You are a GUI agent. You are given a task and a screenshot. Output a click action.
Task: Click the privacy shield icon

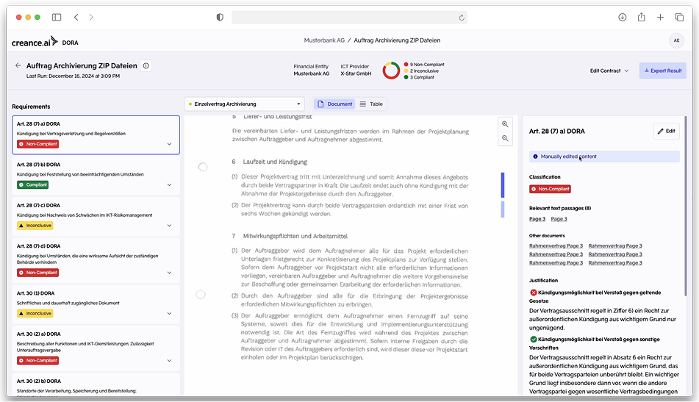[220, 18]
